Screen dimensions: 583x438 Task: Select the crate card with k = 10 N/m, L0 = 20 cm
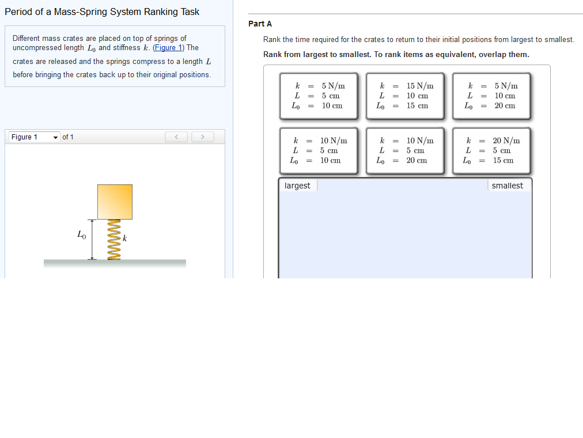[405, 150]
